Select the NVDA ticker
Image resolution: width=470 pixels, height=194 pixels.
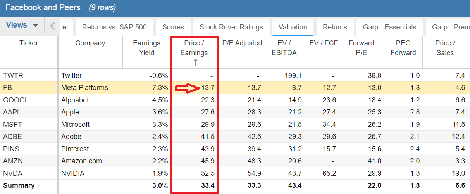tap(12, 173)
